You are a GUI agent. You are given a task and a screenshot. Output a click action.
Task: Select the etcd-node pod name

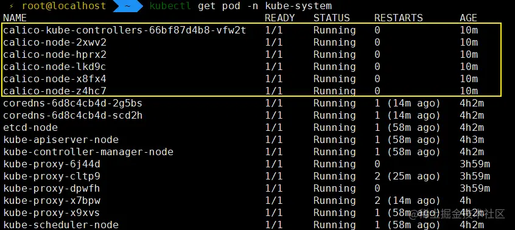coord(30,128)
